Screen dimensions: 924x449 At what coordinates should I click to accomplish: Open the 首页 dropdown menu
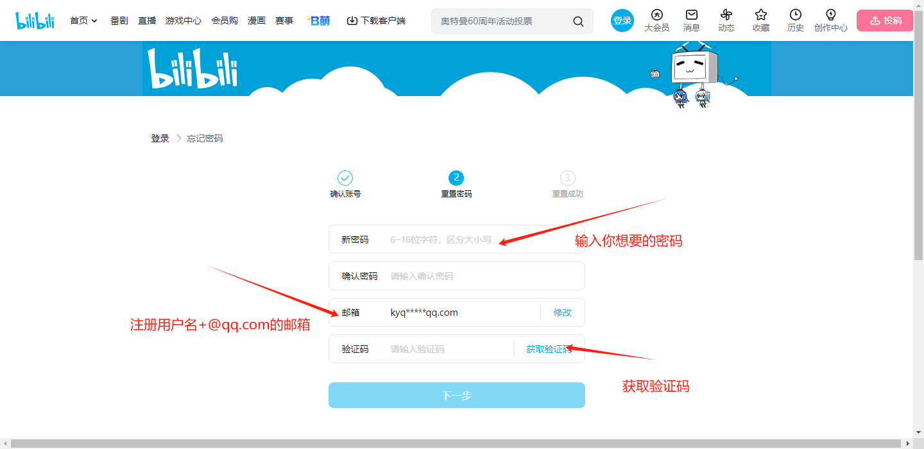83,20
